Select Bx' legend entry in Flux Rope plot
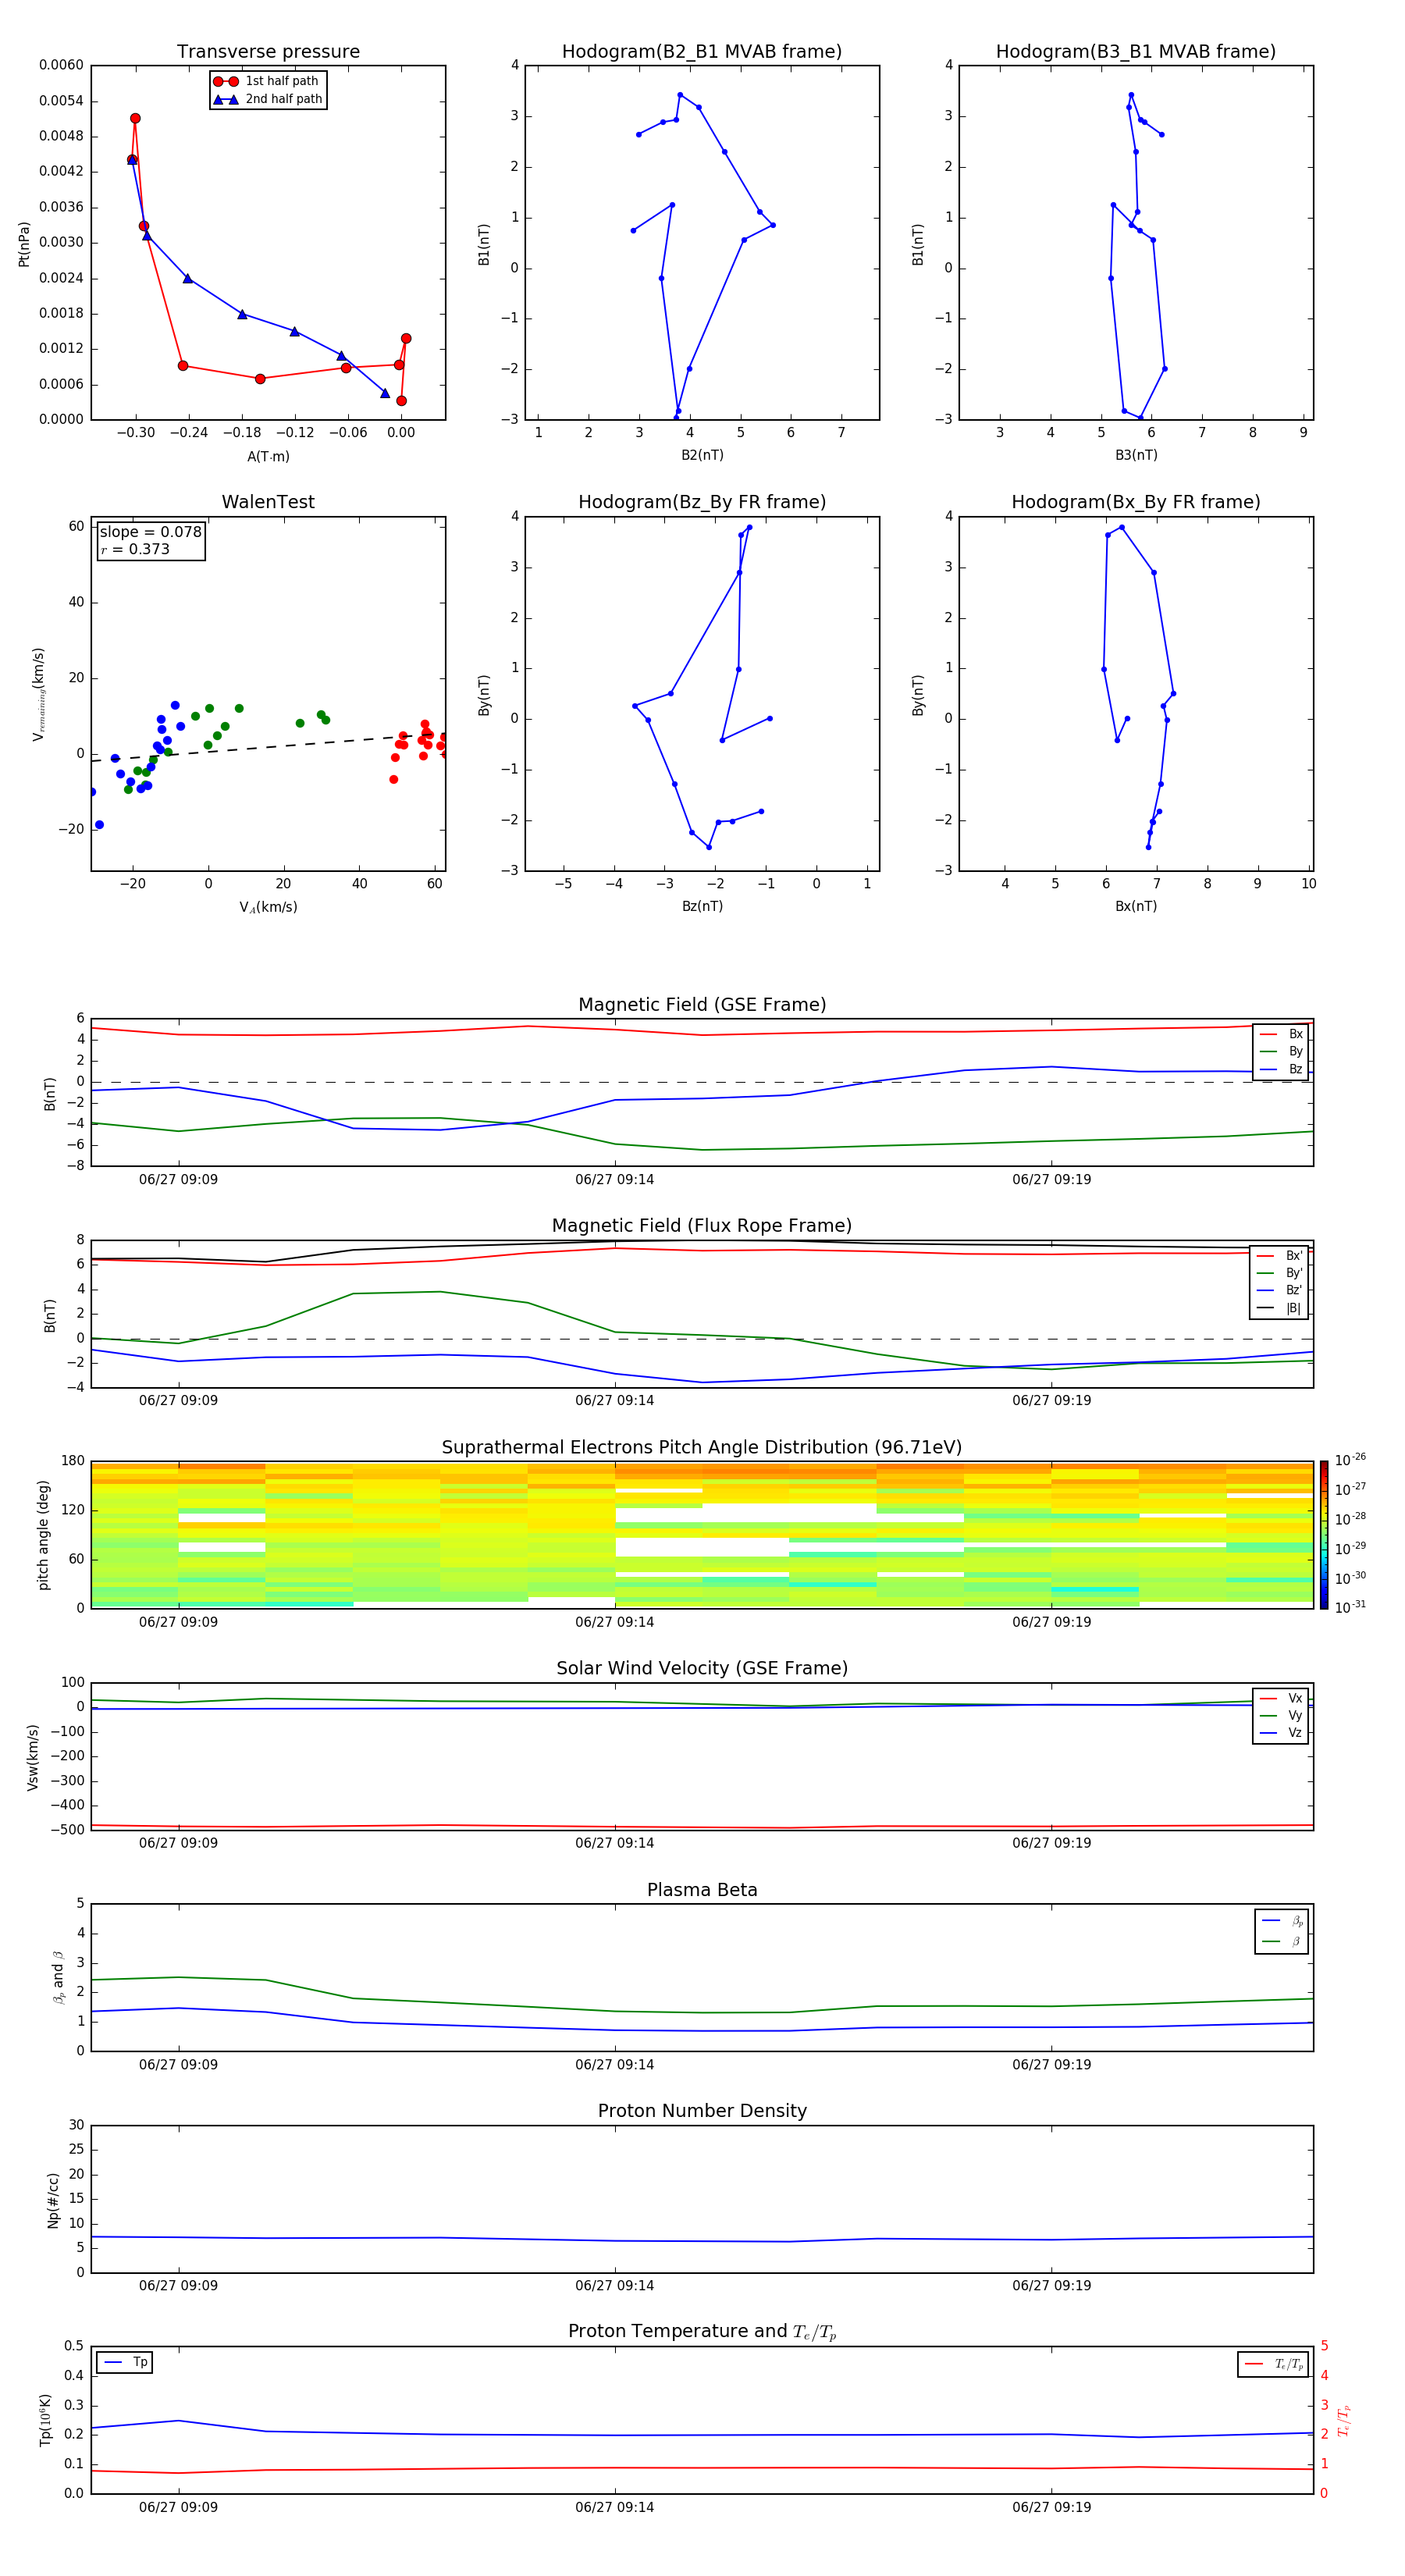 click(1280, 1255)
